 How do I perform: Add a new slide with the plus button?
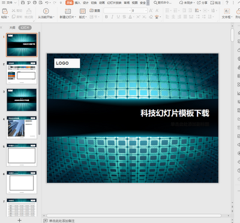pyautogui.click(x=19, y=220)
